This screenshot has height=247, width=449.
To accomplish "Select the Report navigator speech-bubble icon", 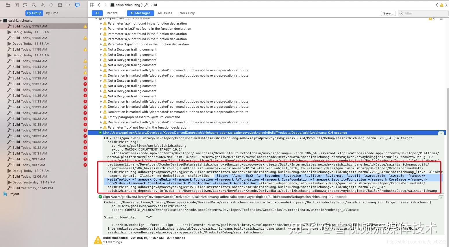I will [77, 5].
